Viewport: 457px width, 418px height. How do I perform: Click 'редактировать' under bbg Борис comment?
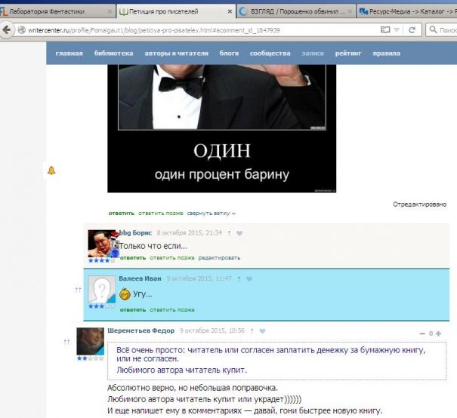220,257
